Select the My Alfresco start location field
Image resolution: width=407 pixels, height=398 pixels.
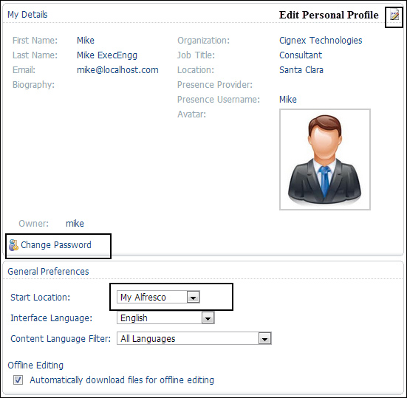(158, 298)
